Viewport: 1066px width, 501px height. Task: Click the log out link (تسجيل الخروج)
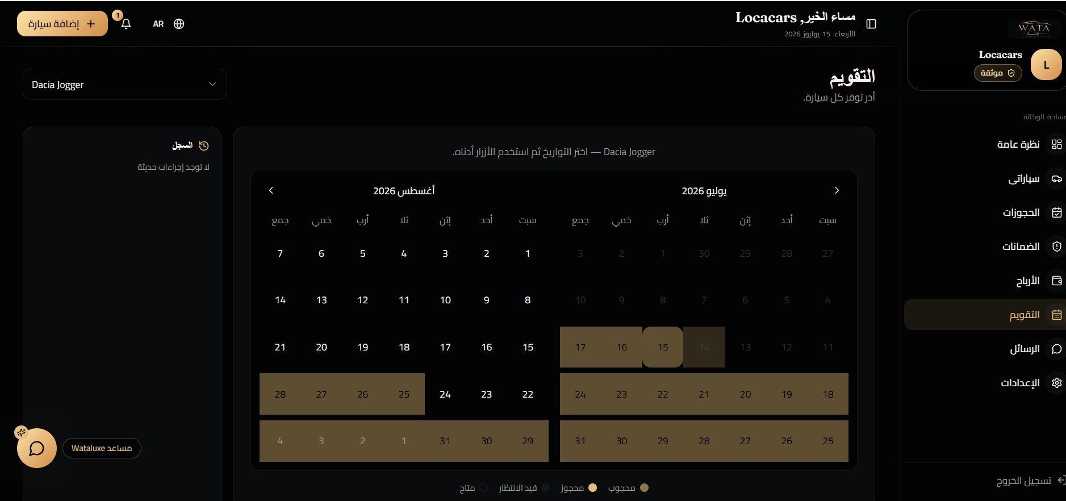pyautogui.click(x=1023, y=481)
